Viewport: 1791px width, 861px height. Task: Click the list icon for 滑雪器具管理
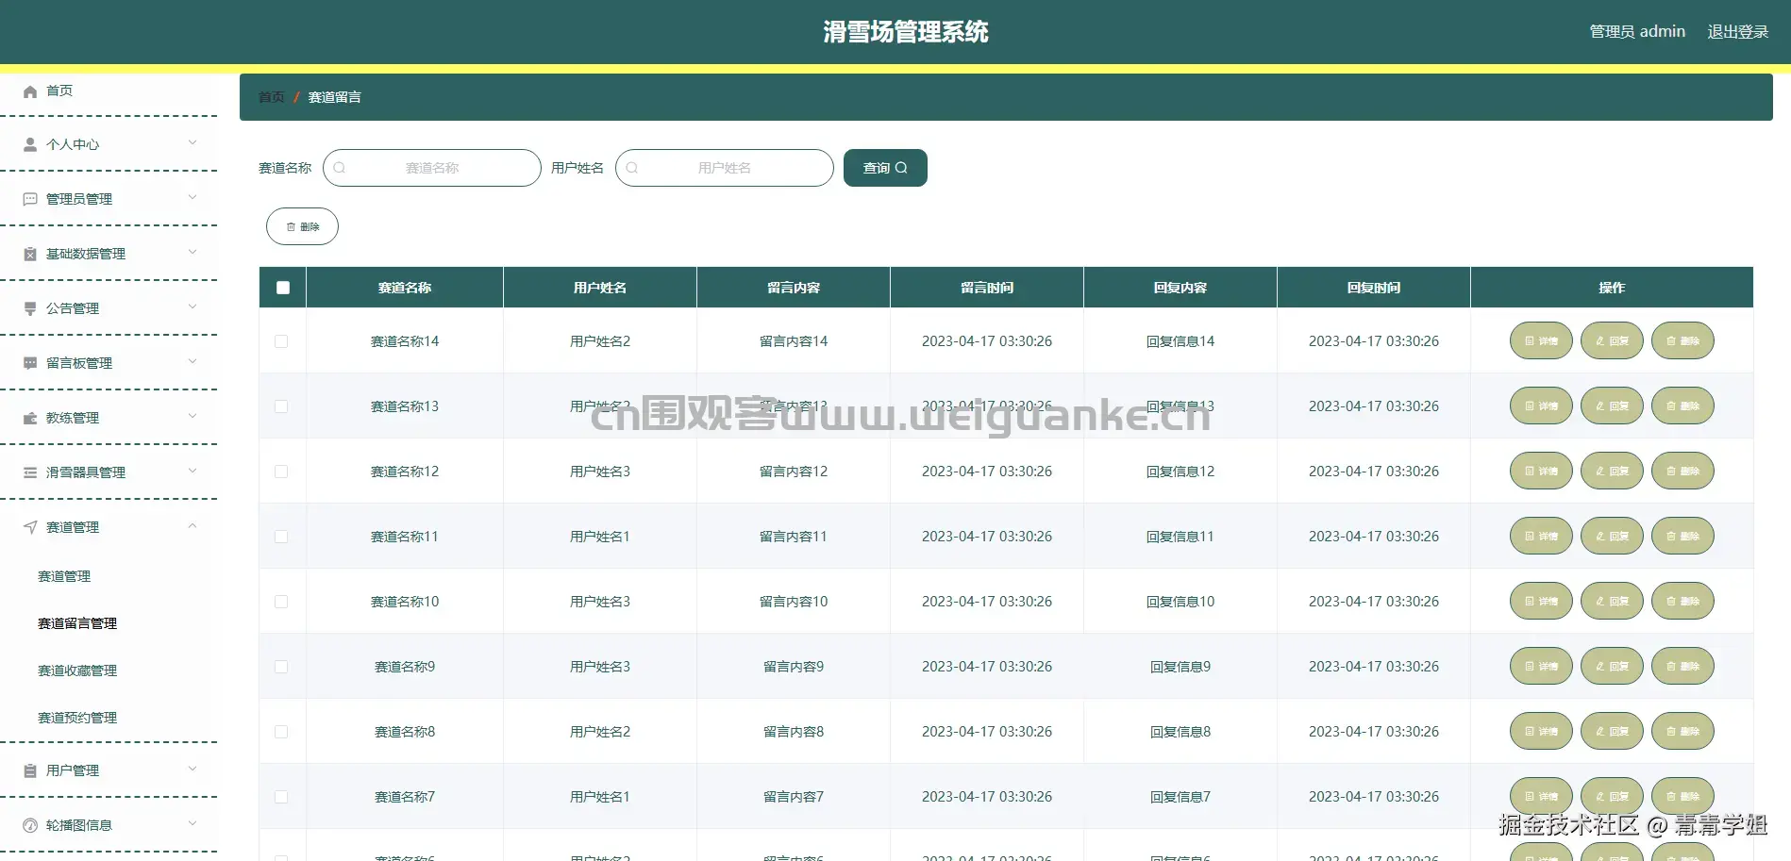coord(30,472)
